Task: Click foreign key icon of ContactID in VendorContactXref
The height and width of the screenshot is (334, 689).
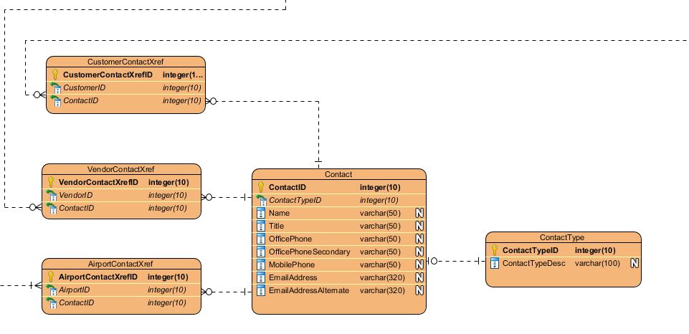Action: [x=51, y=208]
